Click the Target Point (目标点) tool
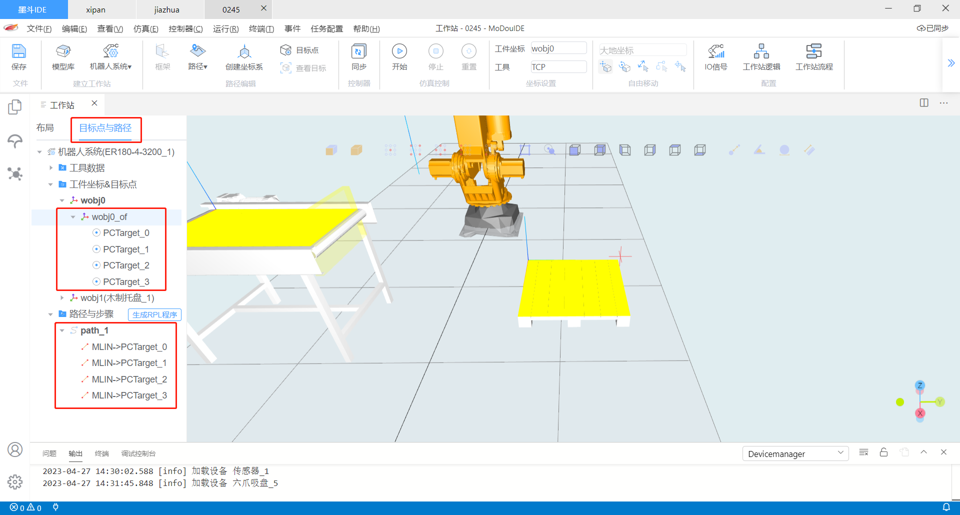 pyautogui.click(x=299, y=50)
